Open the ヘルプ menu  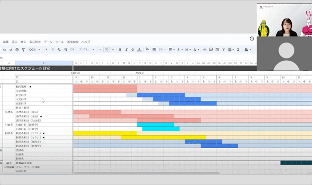85,42
